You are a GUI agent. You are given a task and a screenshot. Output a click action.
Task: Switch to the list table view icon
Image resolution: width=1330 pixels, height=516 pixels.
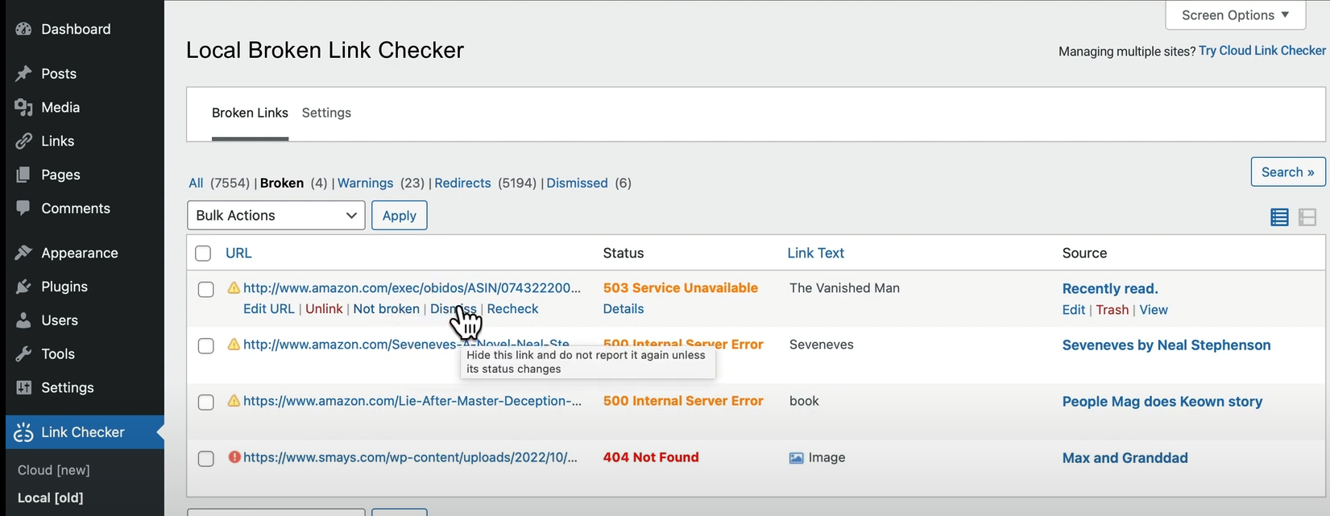(x=1279, y=217)
